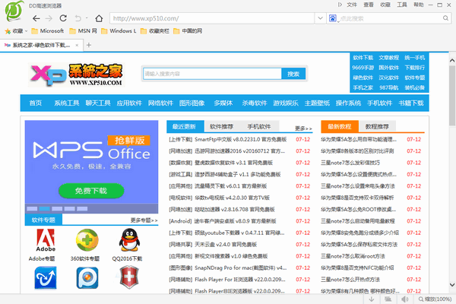Click the QQ2016下载 penguin icon
Screen dimensions: 456x304
129,239
